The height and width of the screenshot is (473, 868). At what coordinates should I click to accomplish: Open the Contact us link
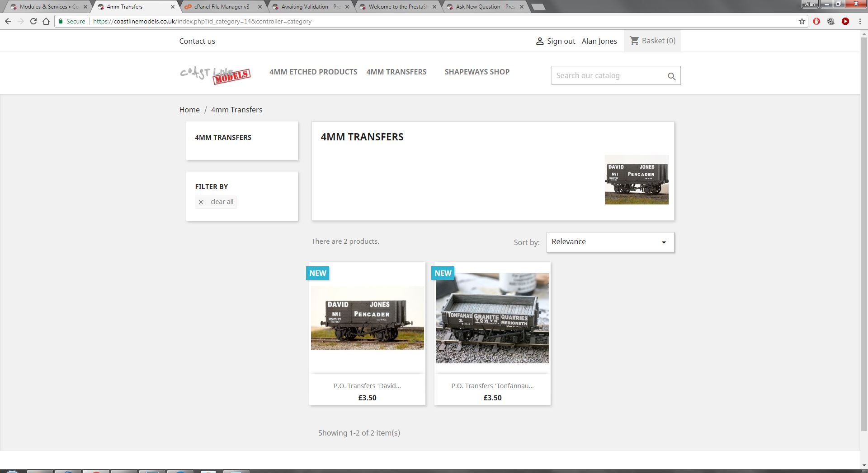[197, 41]
